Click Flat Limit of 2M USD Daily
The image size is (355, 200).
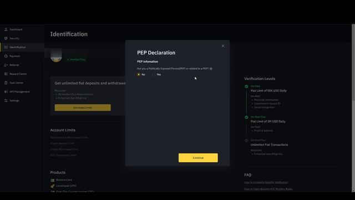268,121
